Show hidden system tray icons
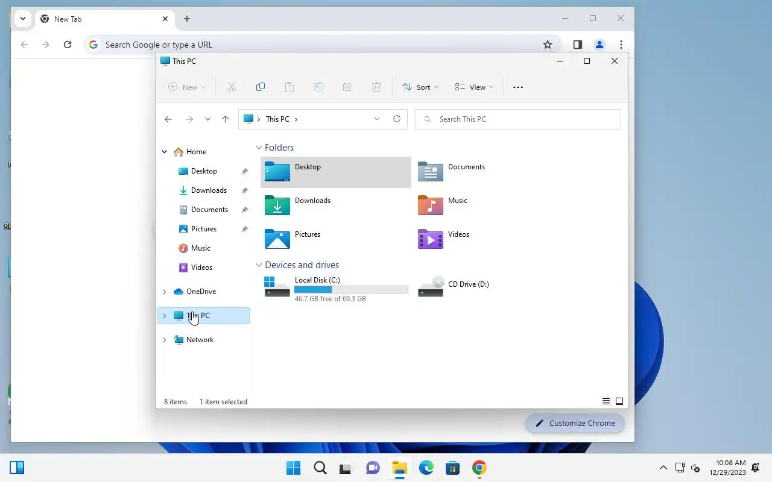 pos(663,468)
